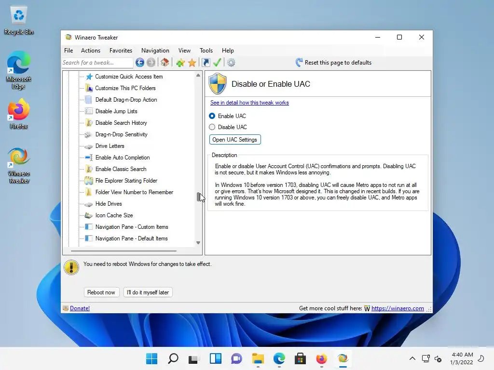This screenshot has height=370, width=494.
Task: Show favorites using the plain gold star icon
Action: [x=192, y=63]
